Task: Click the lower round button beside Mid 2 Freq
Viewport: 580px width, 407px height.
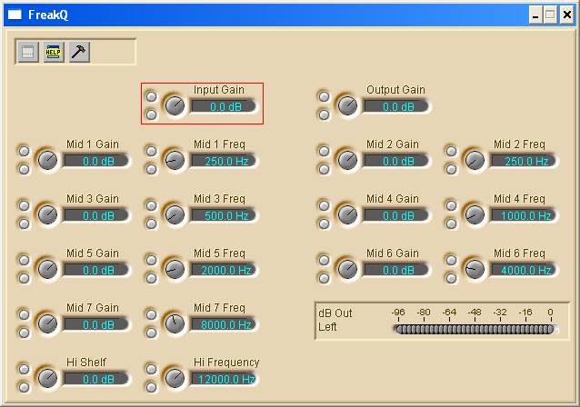Action: click(x=451, y=169)
